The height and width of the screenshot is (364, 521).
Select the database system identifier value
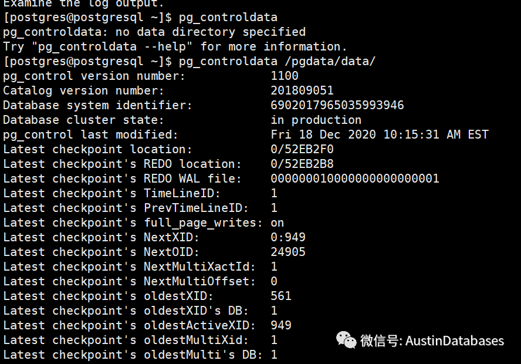pos(337,105)
